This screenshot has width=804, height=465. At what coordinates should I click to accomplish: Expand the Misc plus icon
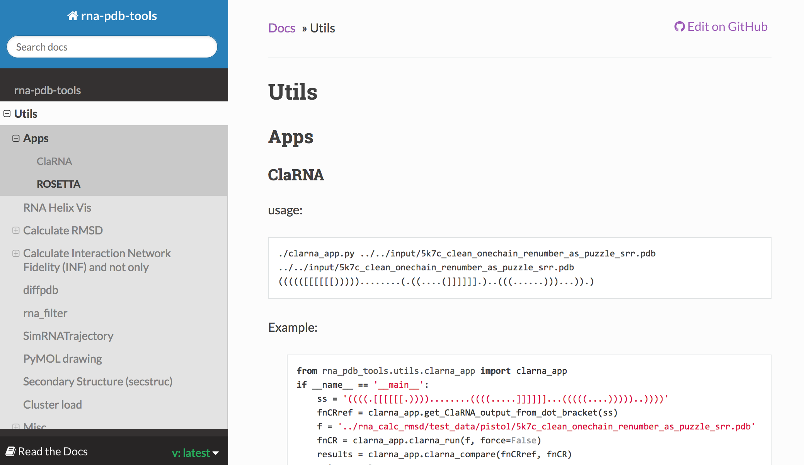pos(15,426)
